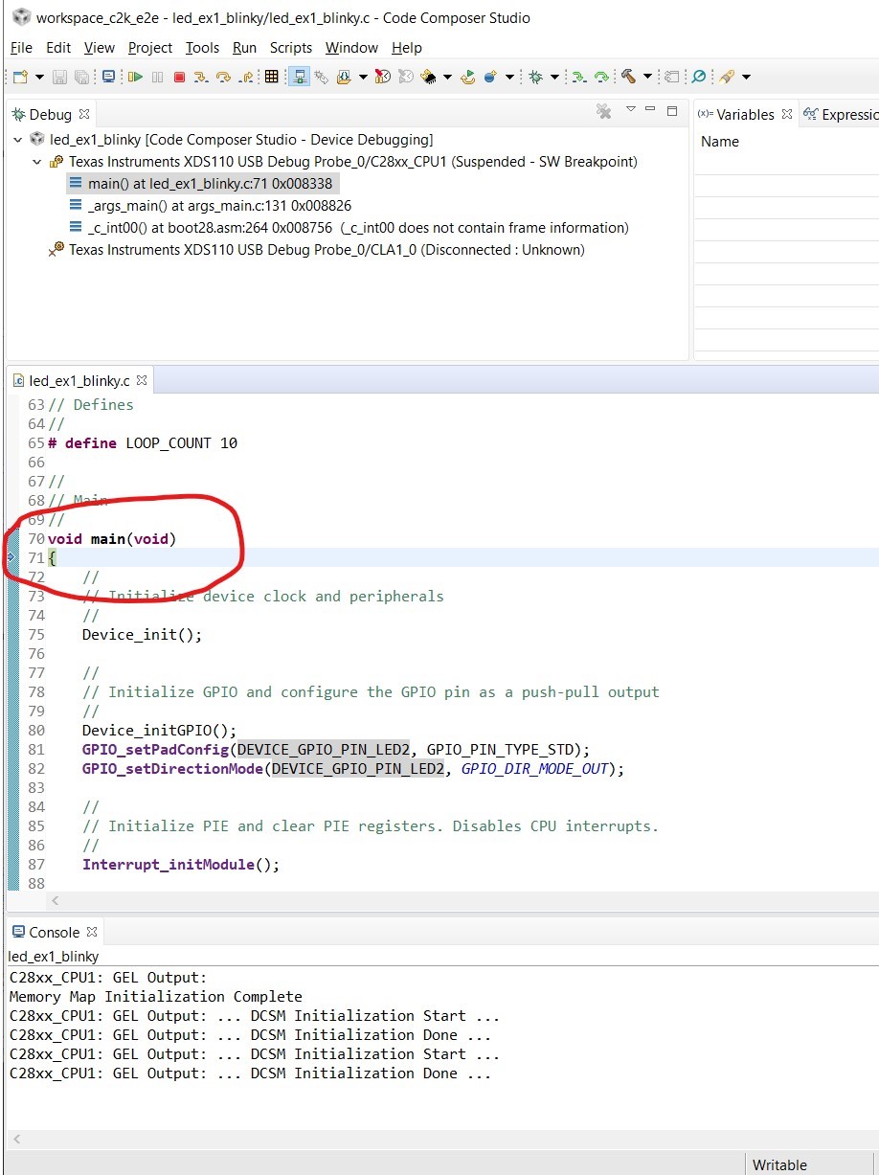
Task: Click the flash chip toolbar icon
Action: coord(428,77)
